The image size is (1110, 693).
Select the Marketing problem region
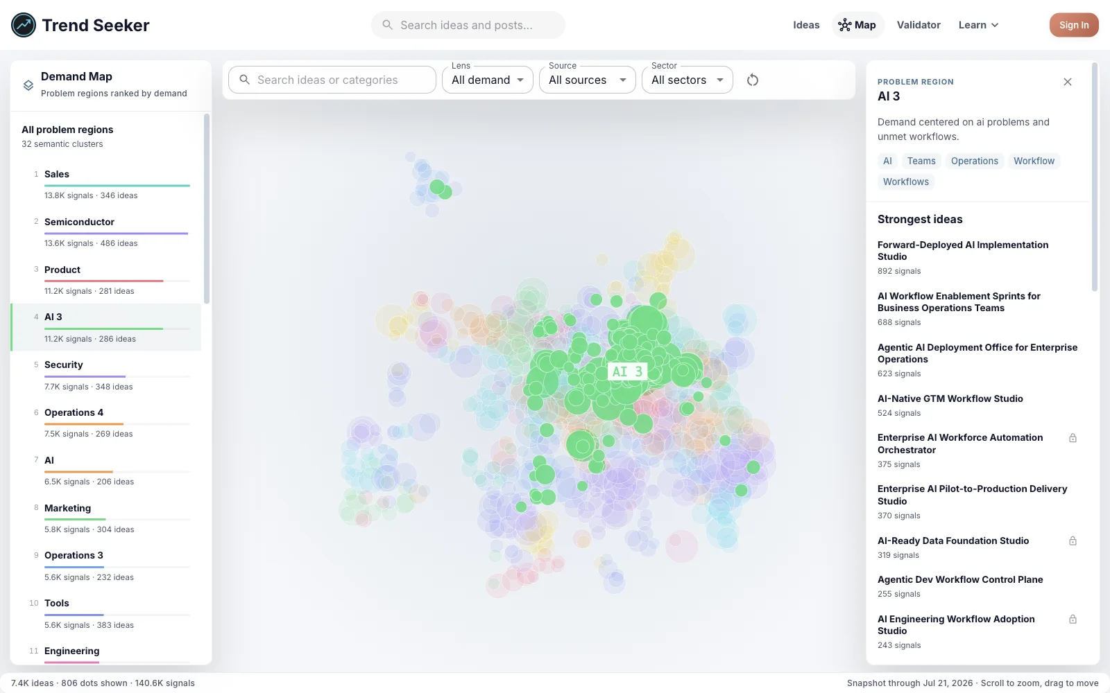click(x=106, y=518)
